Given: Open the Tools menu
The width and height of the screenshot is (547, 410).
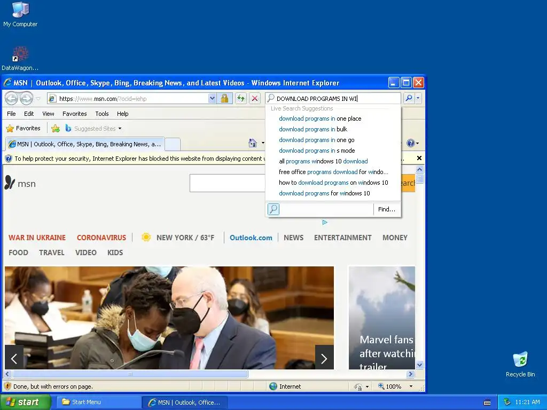Looking at the screenshot, I should [102, 114].
